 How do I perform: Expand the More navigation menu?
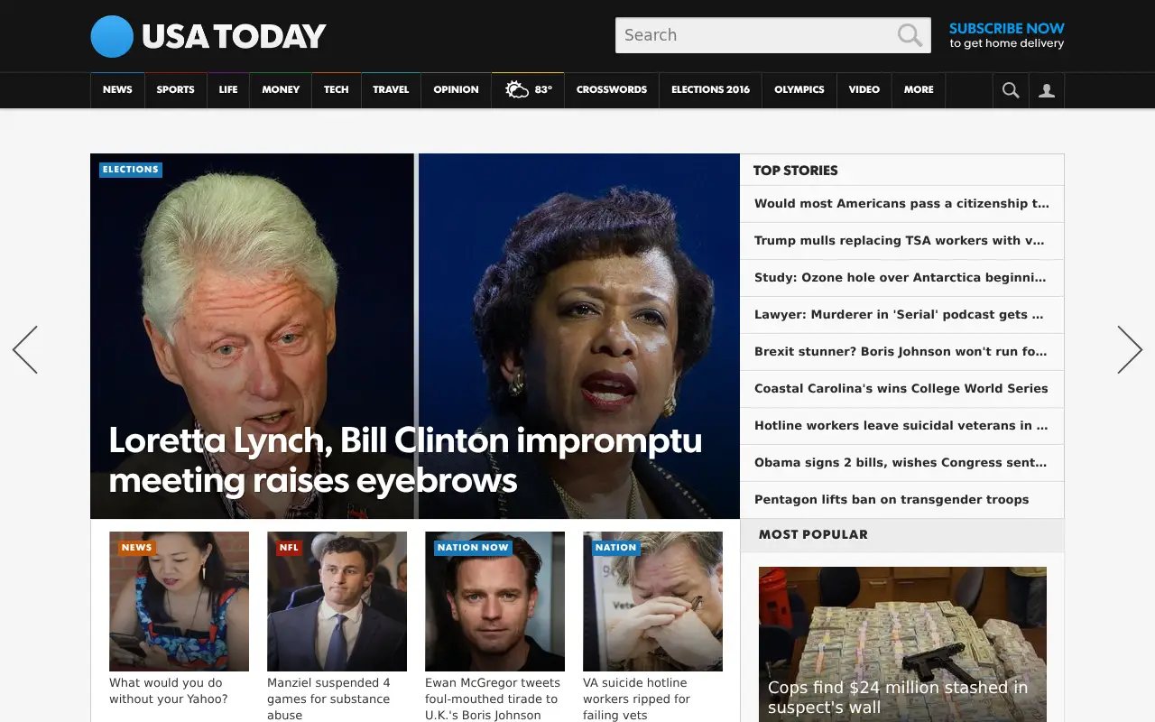(x=919, y=90)
